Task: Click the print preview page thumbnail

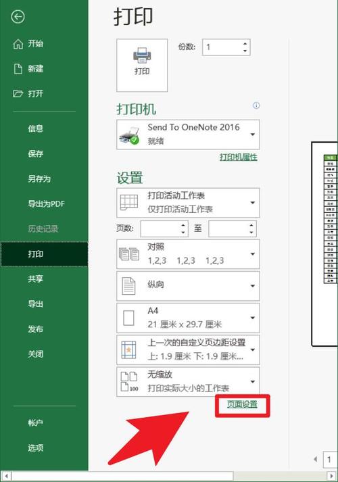Action: (x=324, y=244)
